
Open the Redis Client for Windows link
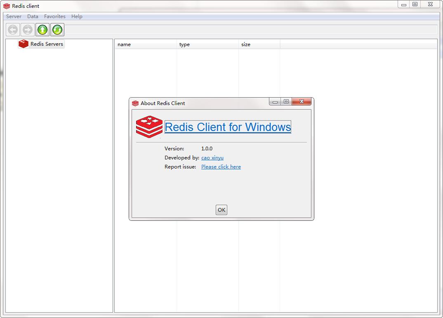pos(228,127)
